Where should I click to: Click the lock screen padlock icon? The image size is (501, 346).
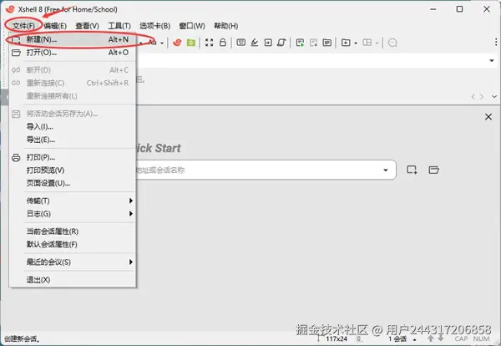223,43
